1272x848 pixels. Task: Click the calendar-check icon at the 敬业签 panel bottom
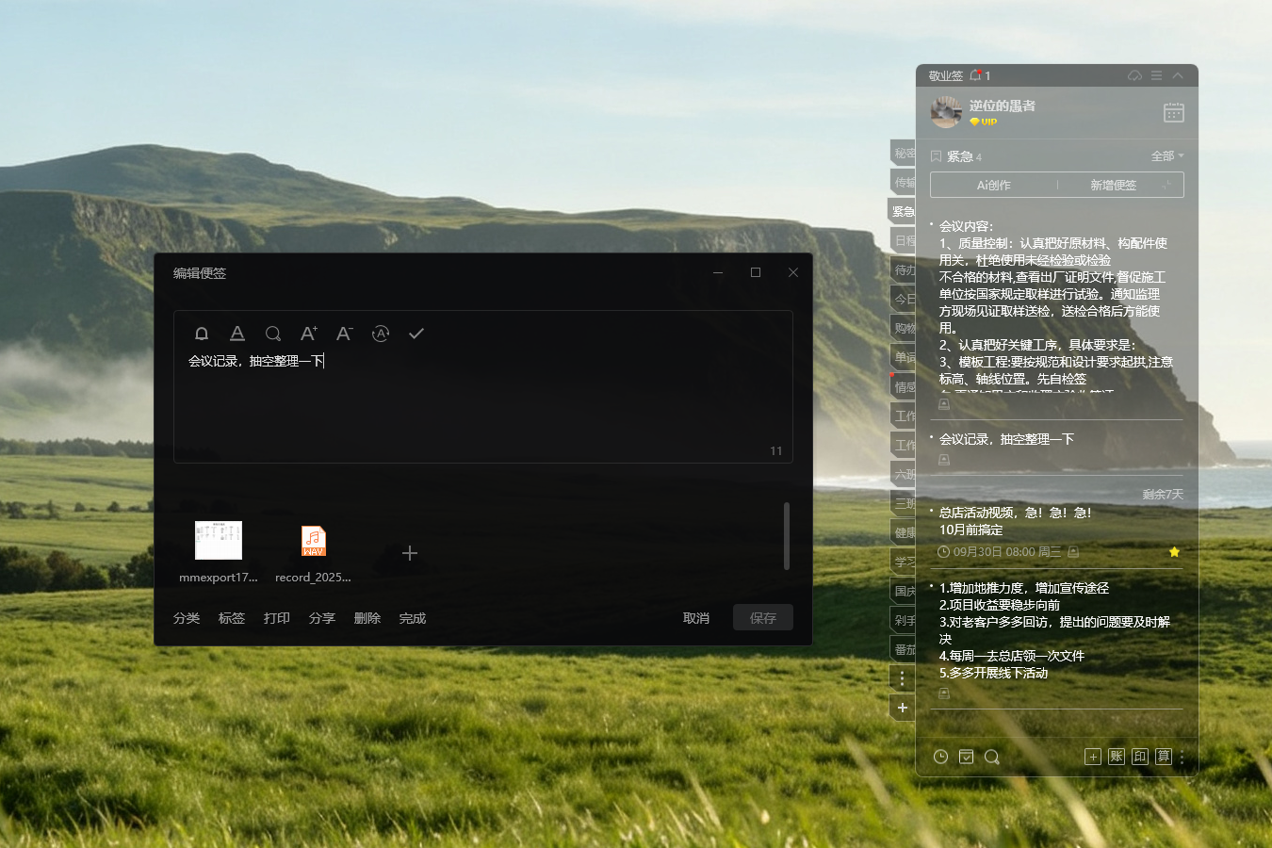(x=967, y=757)
